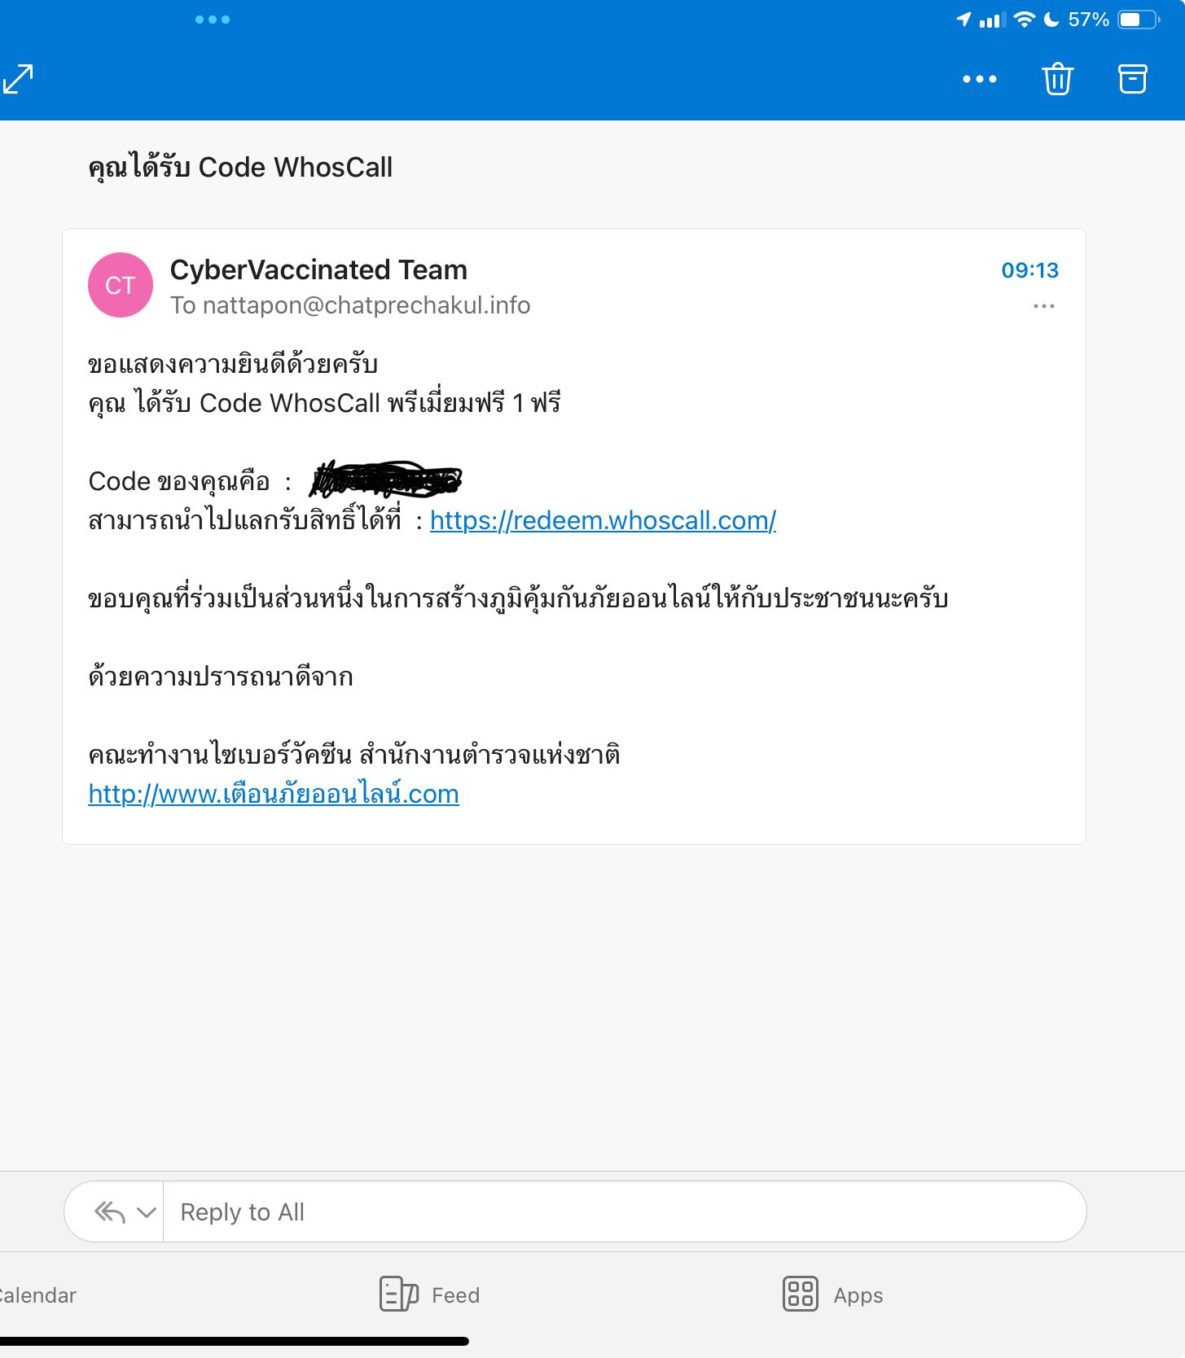Screen dimensions: 1185x1358
Task: Tap the reply all arrows icon
Action: 110,1211
